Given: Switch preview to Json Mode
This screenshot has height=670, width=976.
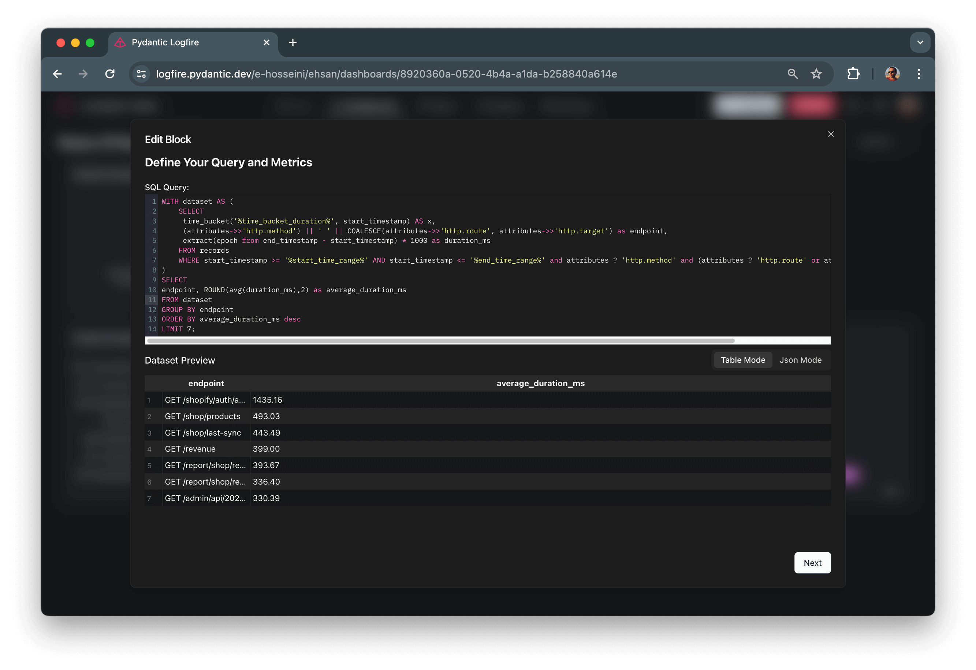Looking at the screenshot, I should pyautogui.click(x=800, y=360).
